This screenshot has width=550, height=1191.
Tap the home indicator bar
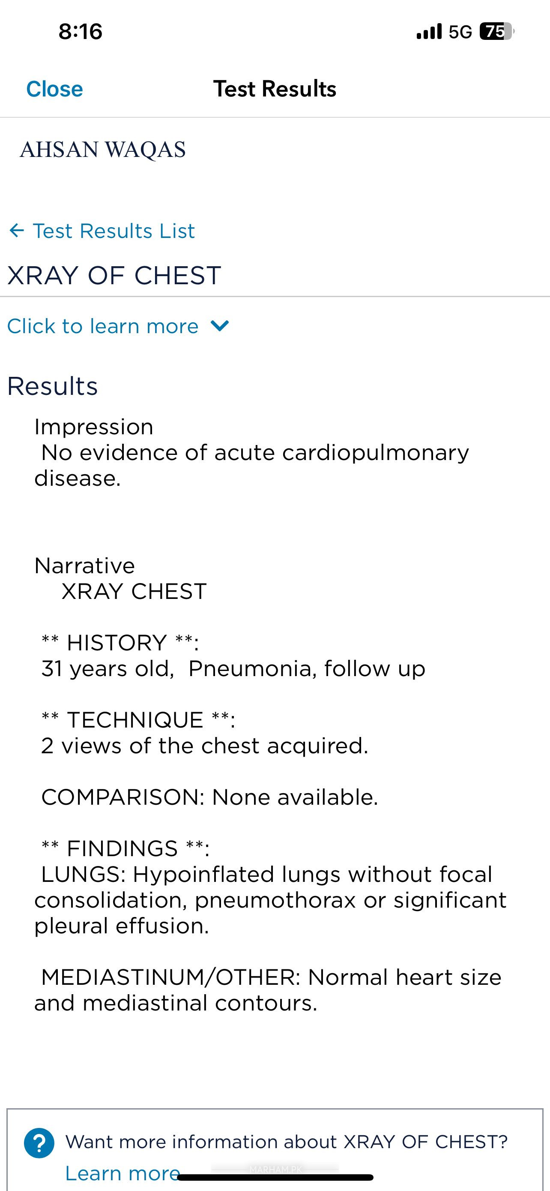pyautogui.click(x=275, y=1178)
